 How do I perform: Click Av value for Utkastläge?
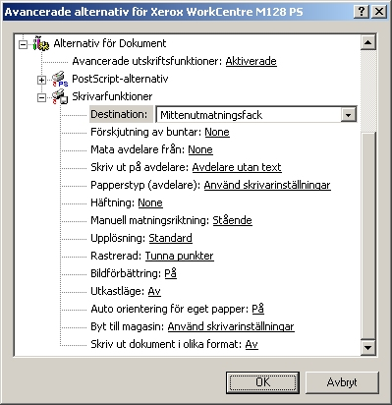tap(154, 291)
